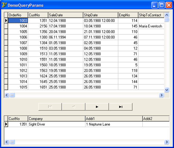
Task: Click the prior-record navigator button
Action: click(x=73, y=107)
